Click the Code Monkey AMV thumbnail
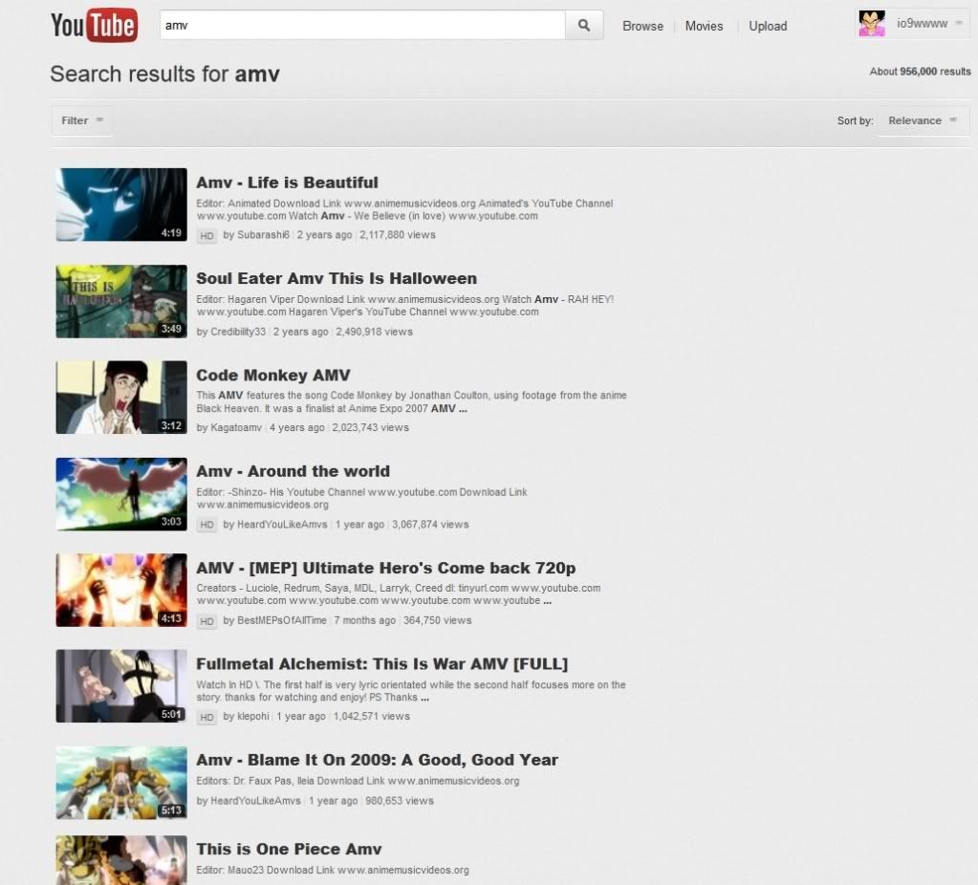Viewport: 978px width, 885px height. [x=121, y=398]
